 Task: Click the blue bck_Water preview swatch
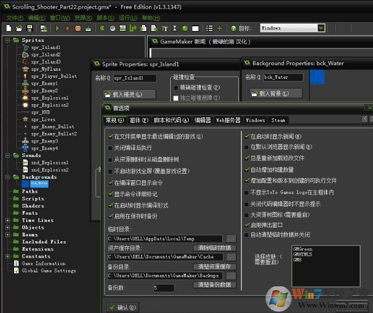click(318, 77)
